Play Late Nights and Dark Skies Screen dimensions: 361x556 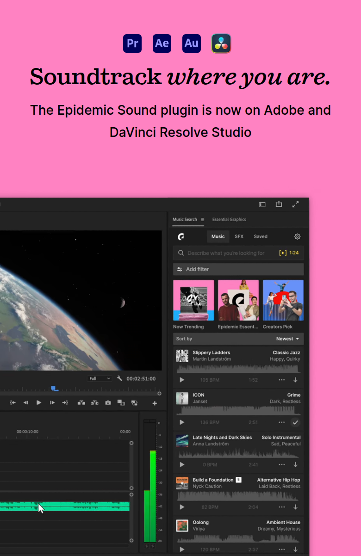[182, 464]
